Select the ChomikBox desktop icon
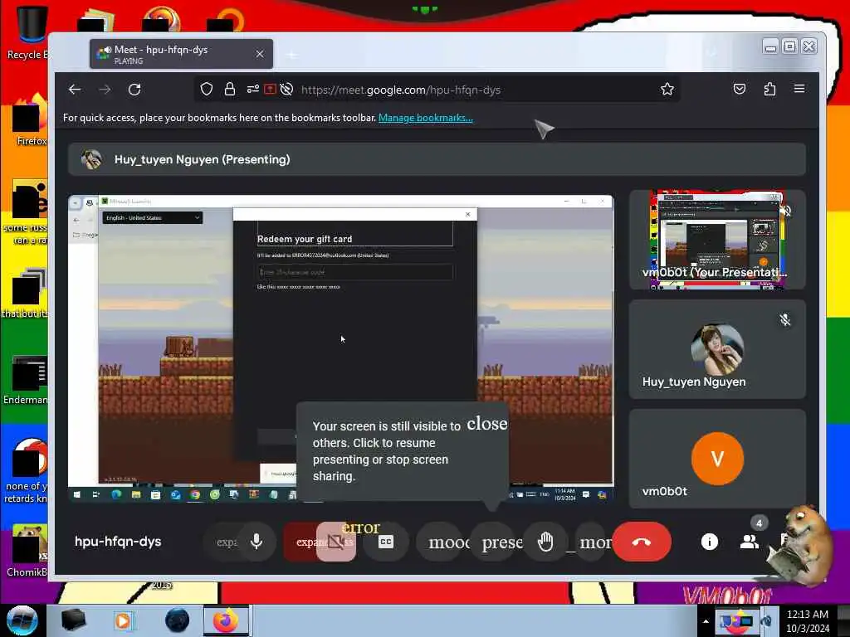 click(27, 551)
